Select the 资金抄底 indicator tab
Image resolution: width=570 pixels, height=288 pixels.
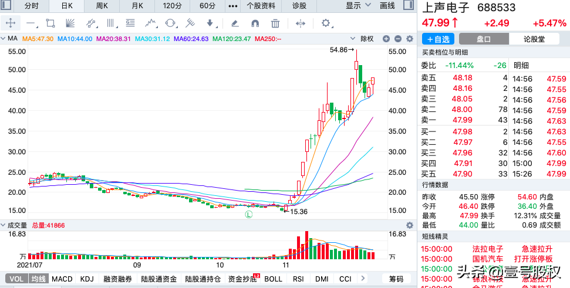[242, 279]
